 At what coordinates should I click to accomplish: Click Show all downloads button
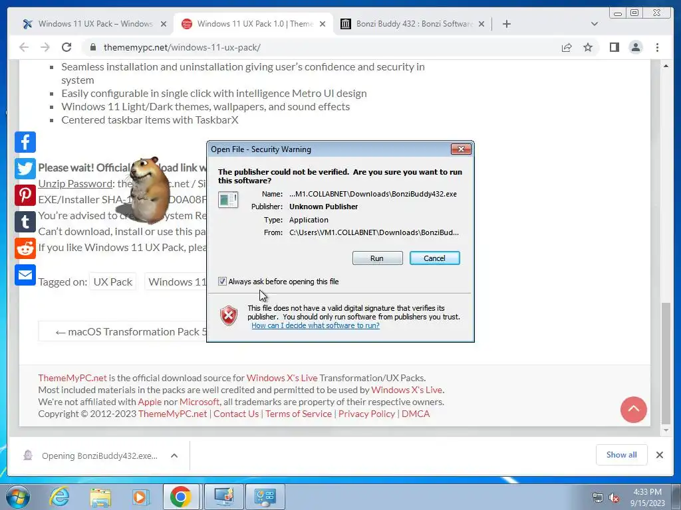pyautogui.click(x=622, y=454)
